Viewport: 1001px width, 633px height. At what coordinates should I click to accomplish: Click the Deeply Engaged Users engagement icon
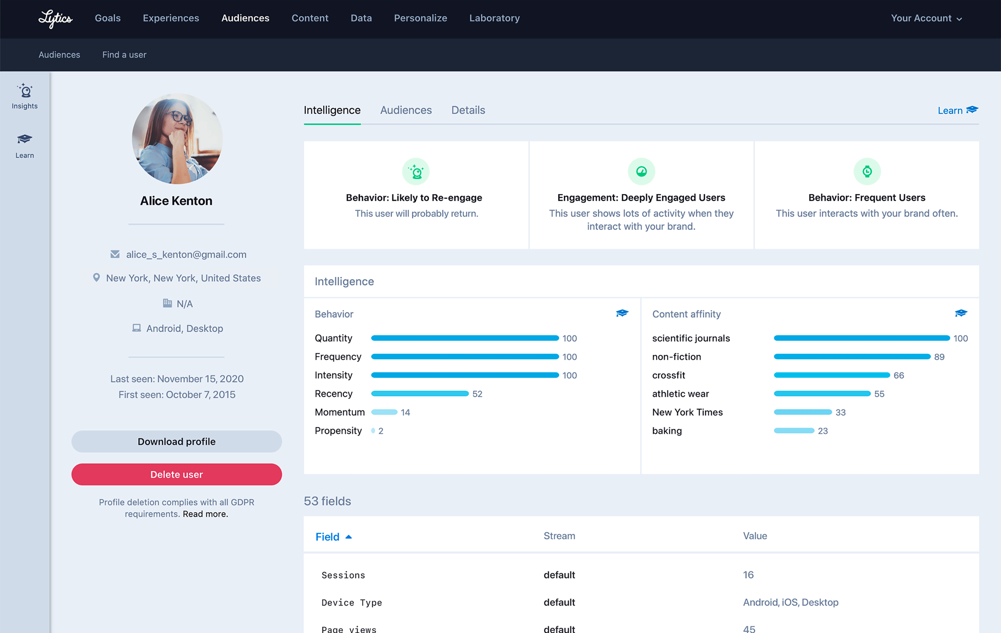pos(641,171)
